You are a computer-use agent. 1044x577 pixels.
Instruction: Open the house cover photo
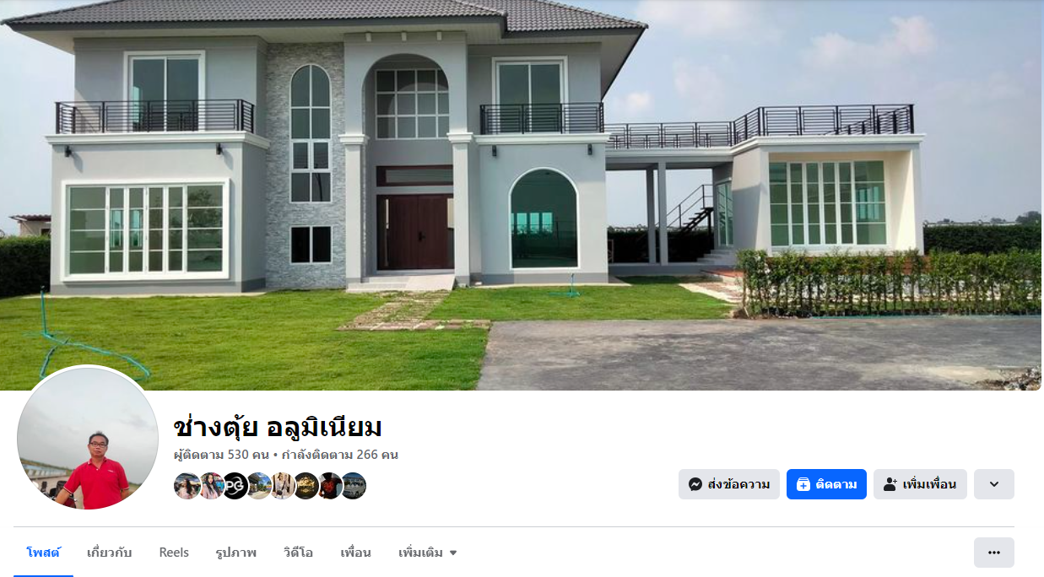[522, 195]
